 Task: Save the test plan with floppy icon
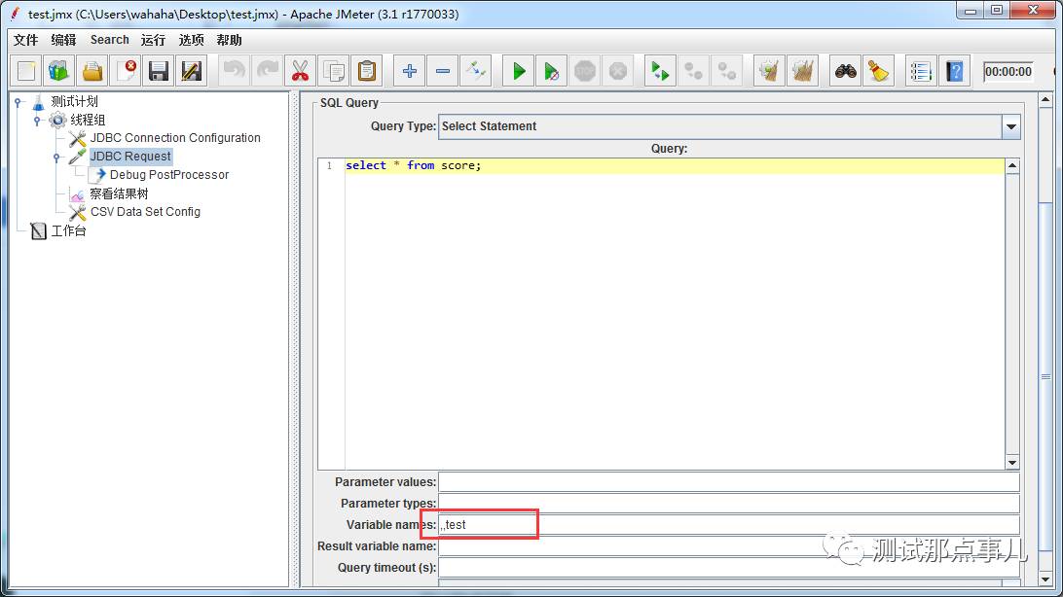coord(159,71)
